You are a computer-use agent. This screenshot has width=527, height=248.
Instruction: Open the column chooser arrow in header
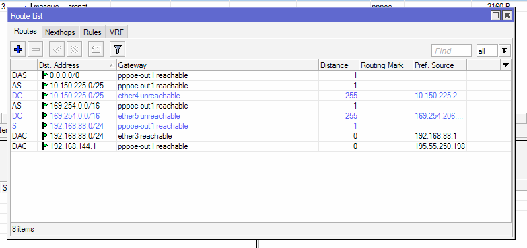click(505, 65)
